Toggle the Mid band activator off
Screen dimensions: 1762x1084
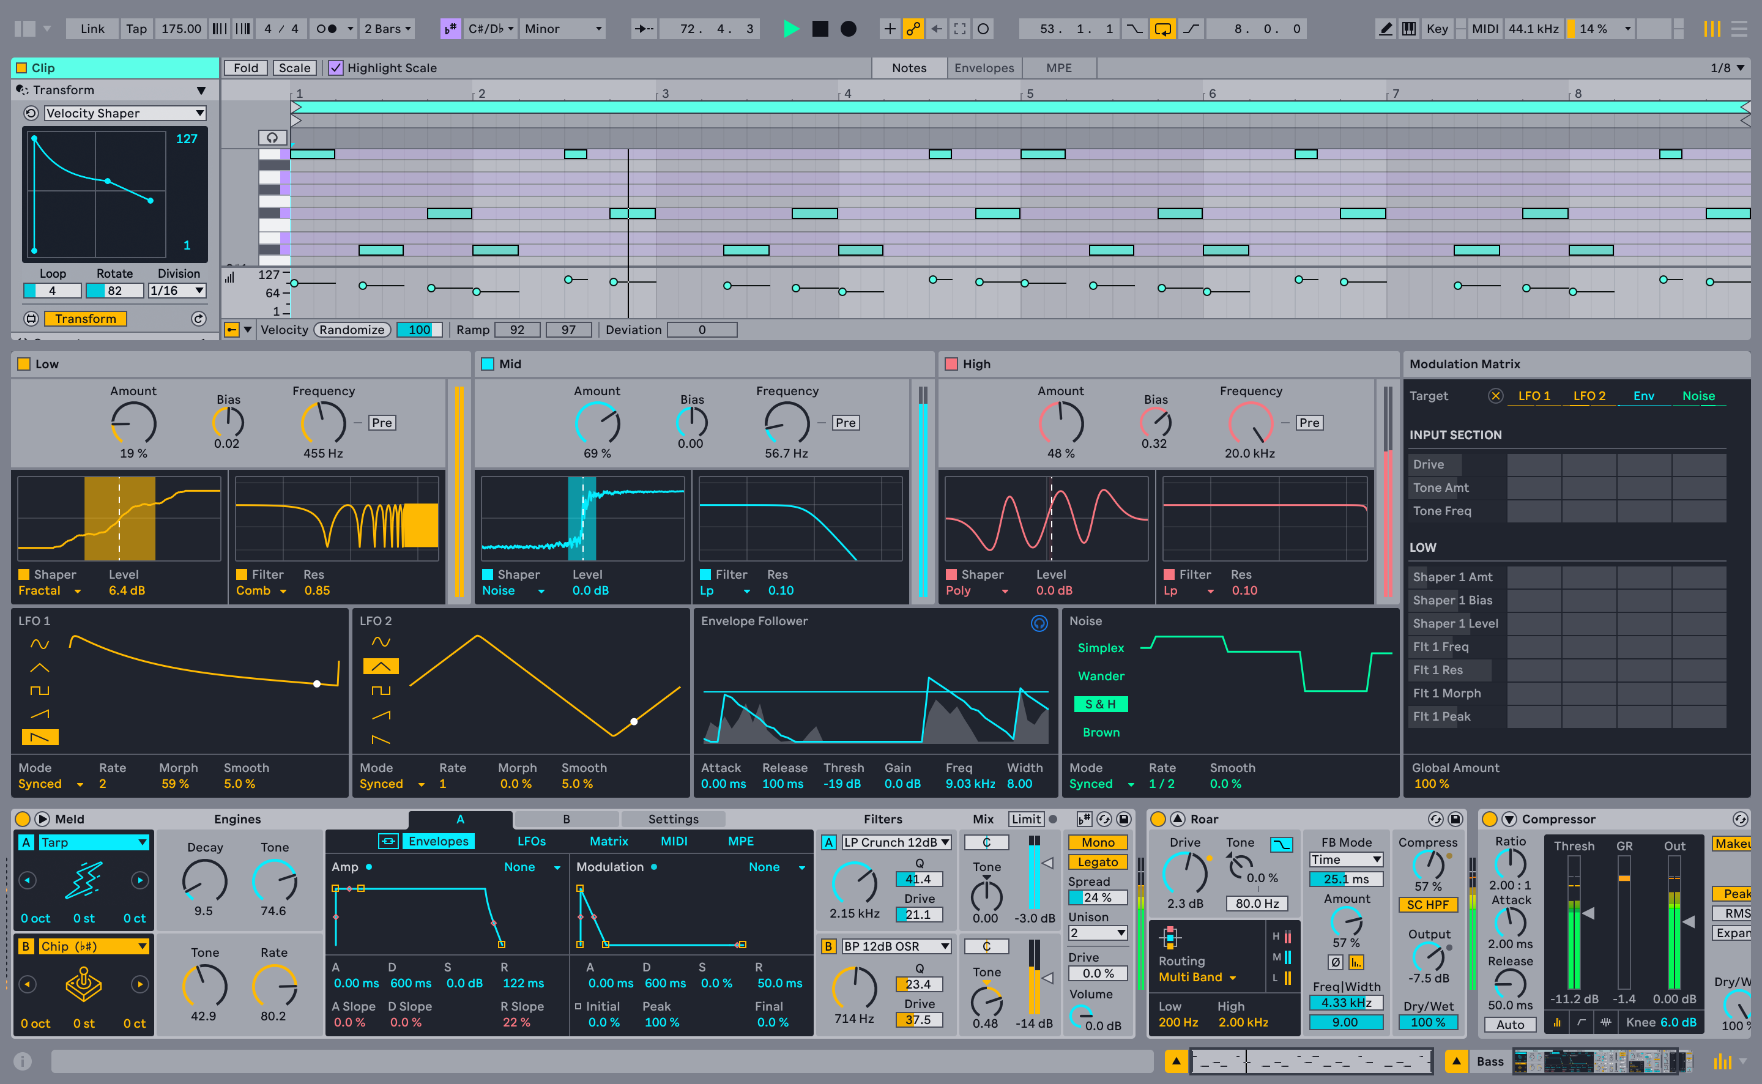coord(488,363)
